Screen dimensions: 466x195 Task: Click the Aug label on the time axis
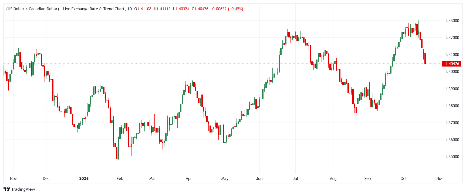point(333,179)
